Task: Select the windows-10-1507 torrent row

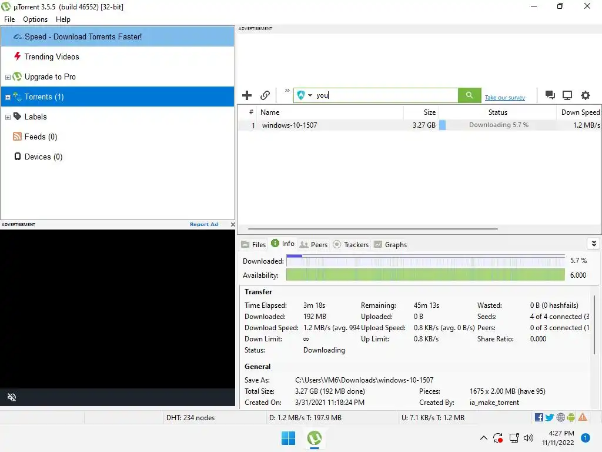Action: tap(419, 125)
